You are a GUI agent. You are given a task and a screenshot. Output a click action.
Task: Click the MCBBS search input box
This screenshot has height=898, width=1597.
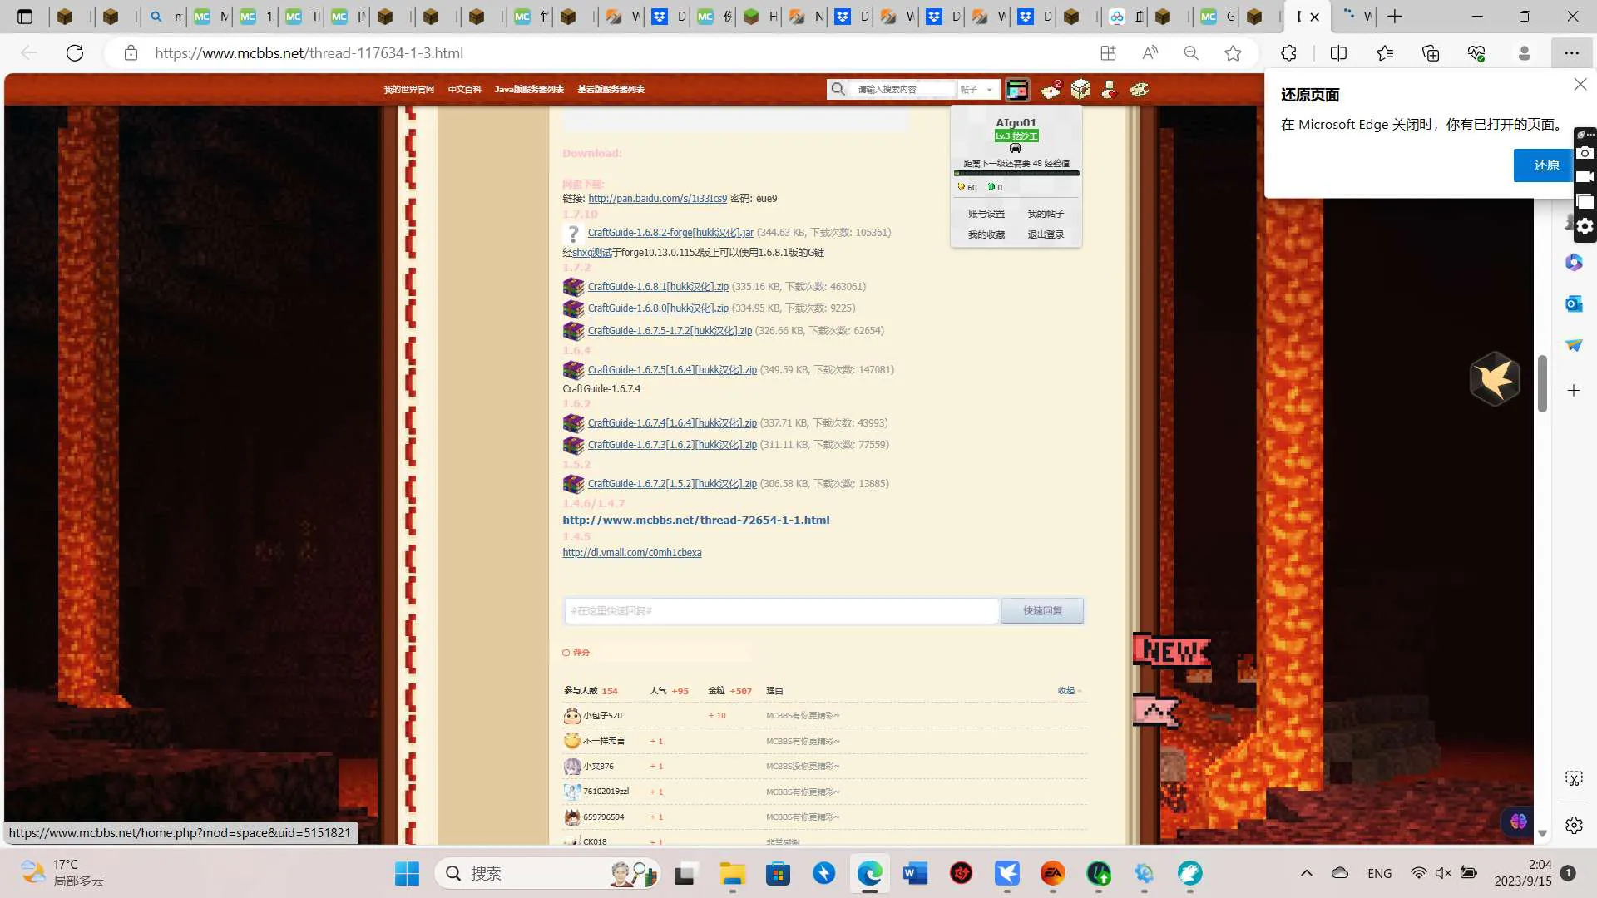905,89
